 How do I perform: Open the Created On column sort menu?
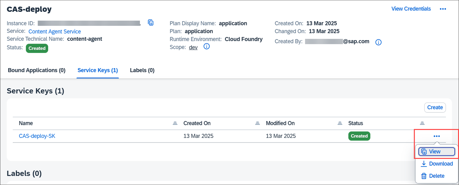258,123
